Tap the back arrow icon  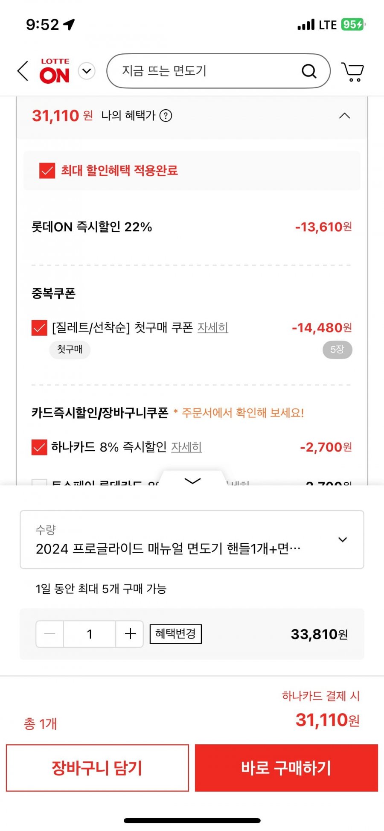[23, 71]
